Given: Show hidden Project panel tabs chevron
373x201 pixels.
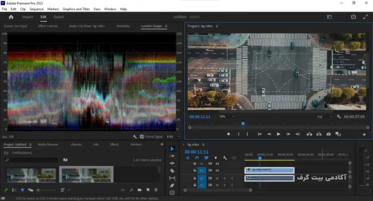Looking at the screenshot, I should coord(162,144).
